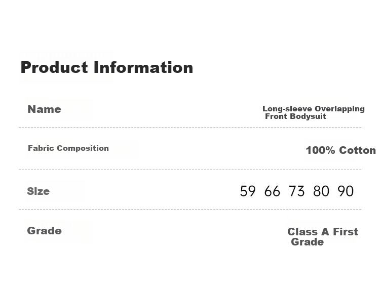Choose size 66

[x=272, y=191]
